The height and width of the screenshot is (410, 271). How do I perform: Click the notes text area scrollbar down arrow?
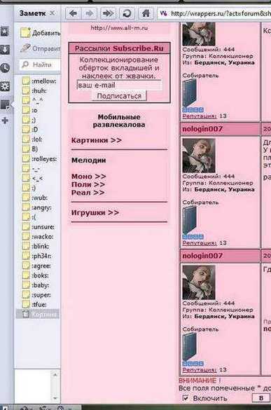click(x=55, y=398)
